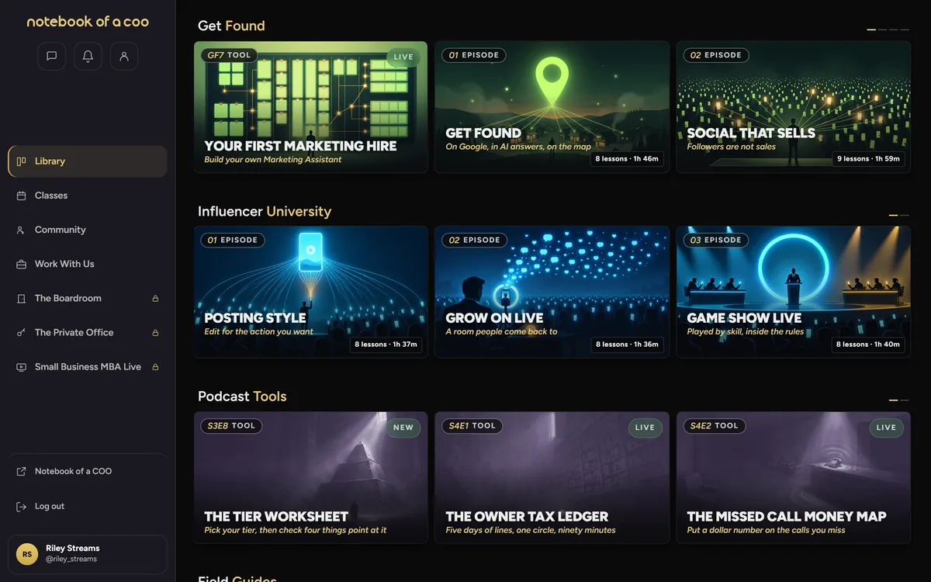
Task: Click the Library book icon
Action: pyautogui.click(x=22, y=161)
